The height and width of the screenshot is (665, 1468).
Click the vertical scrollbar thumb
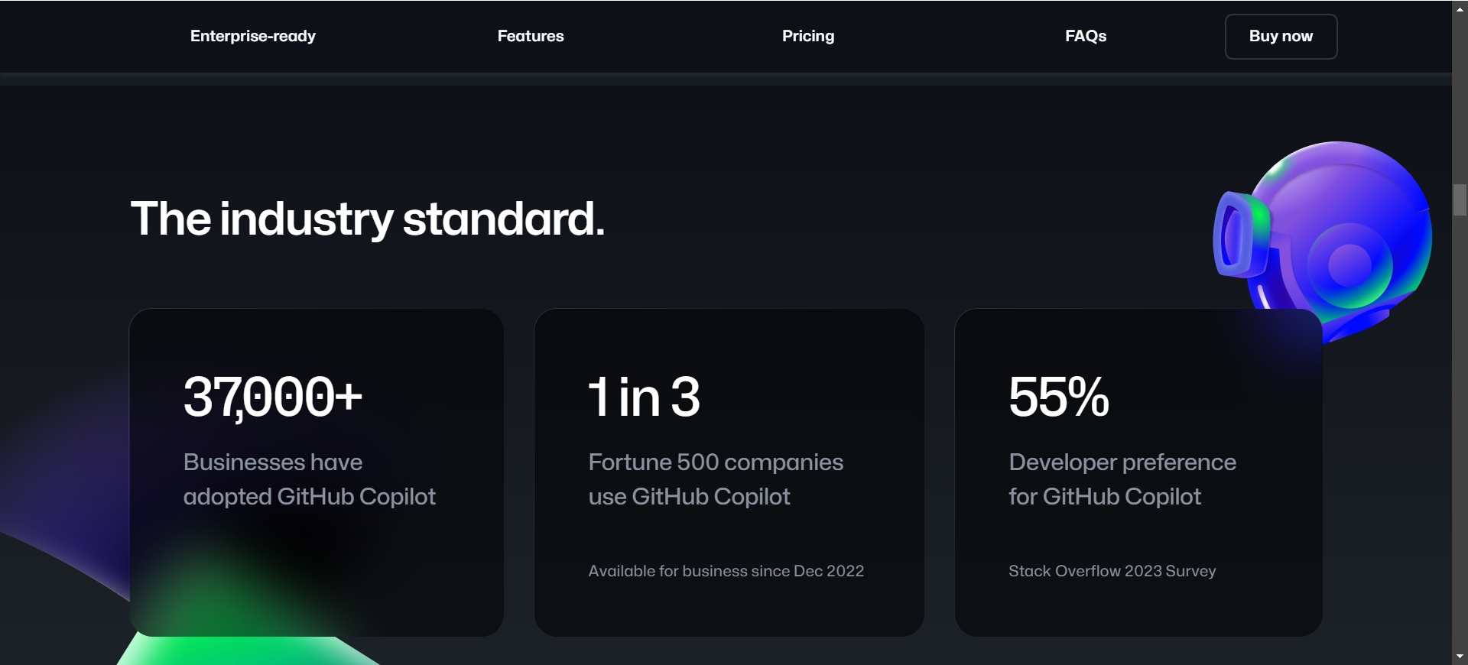click(1460, 199)
